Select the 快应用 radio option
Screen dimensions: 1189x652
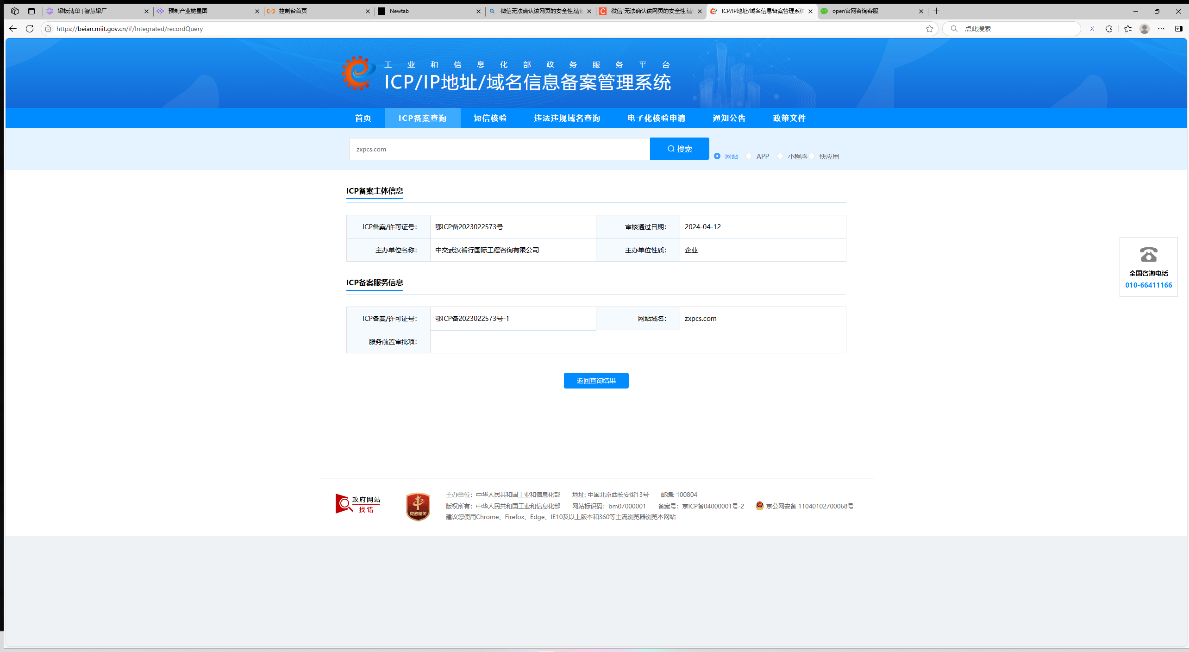coord(812,157)
